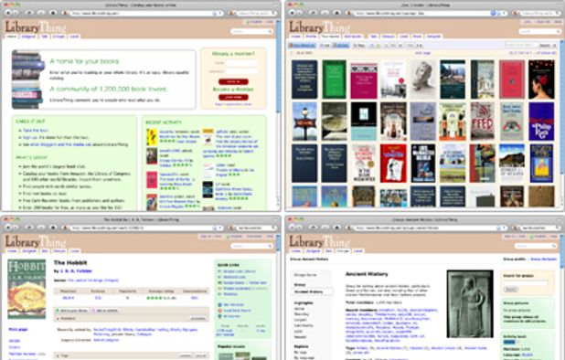Click the next page link above the covers

pos(422,53)
